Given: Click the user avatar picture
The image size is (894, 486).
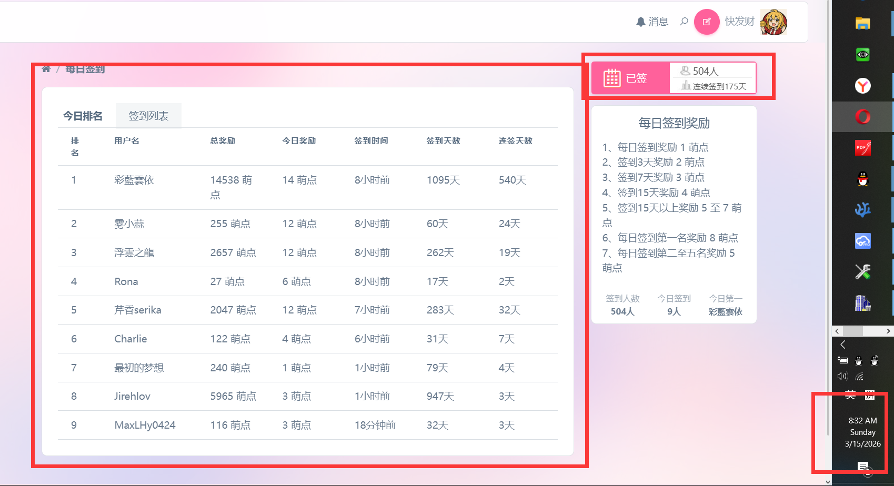Looking at the screenshot, I should click(773, 22).
